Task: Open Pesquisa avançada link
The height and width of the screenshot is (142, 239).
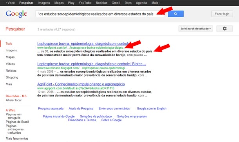Action: pyautogui.click(x=51, y=108)
